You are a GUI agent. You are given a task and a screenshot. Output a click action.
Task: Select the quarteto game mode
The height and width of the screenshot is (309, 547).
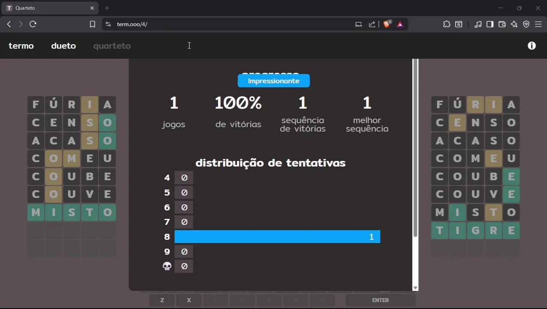(x=112, y=46)
